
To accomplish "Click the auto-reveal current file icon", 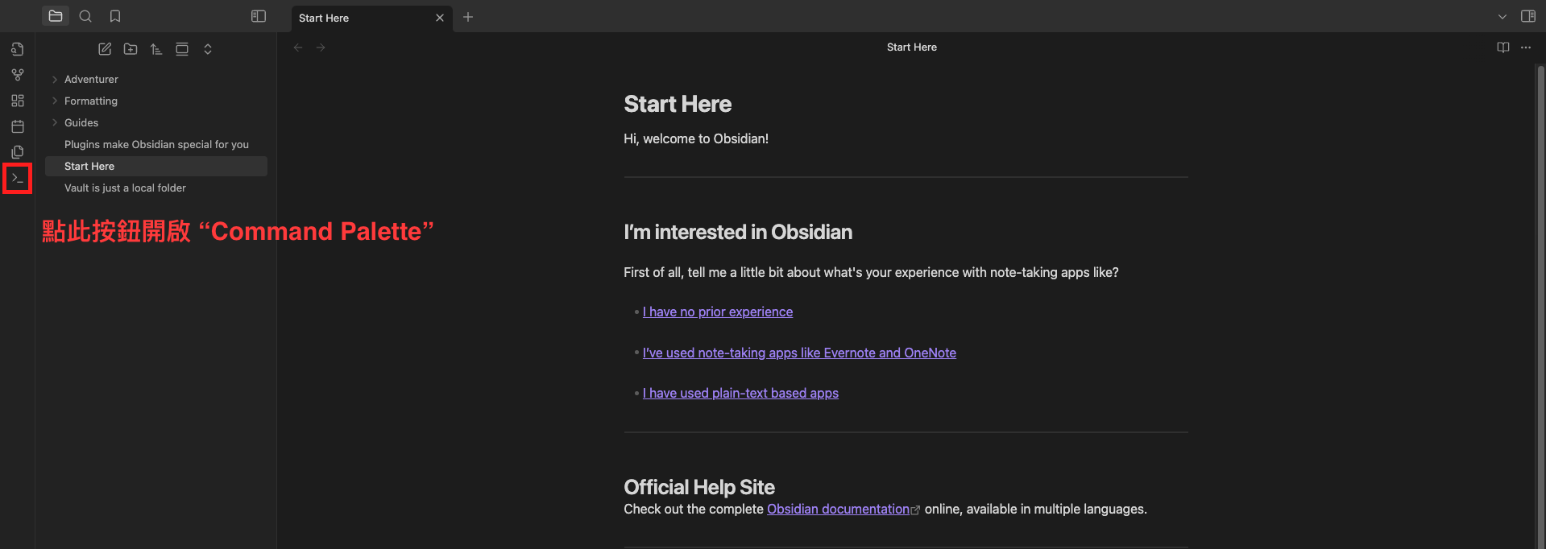I will (182, 49).
